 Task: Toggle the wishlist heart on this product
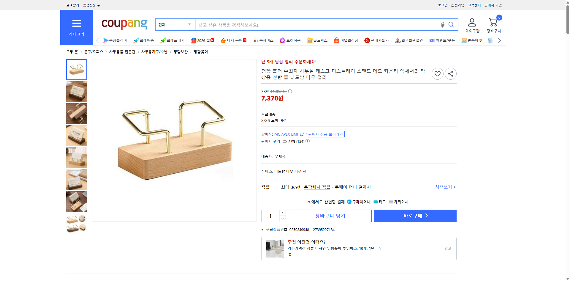[437, 73]
